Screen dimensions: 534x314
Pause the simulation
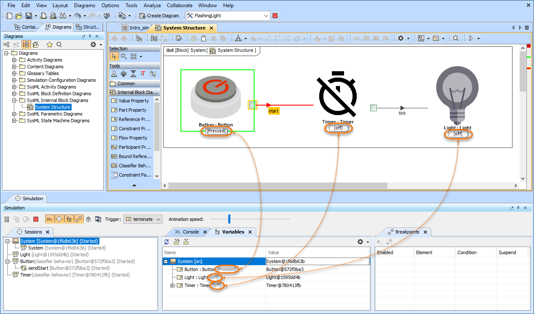[7, 219]
